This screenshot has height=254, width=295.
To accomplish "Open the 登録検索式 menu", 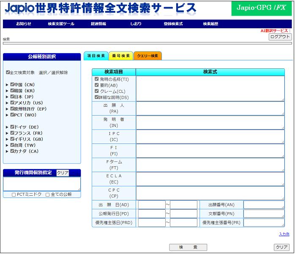I will [x=173, y=24].
